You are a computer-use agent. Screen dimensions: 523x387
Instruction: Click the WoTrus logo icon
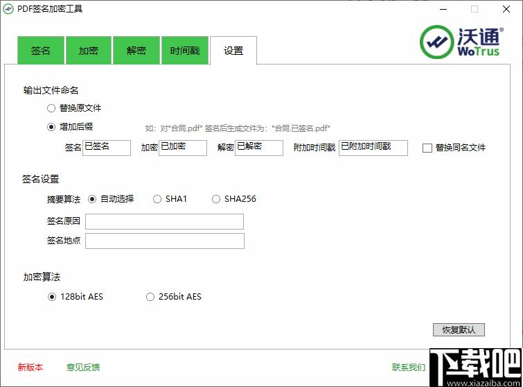(x=436, y=42)
